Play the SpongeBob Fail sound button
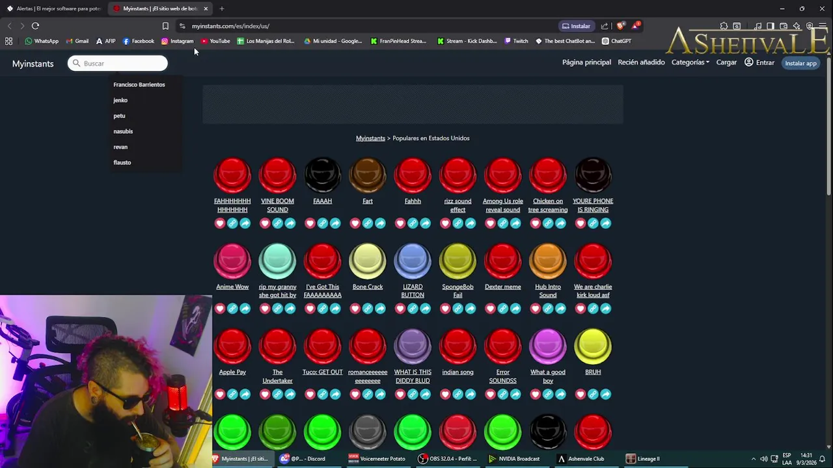833x468 pixels. point(457,261)
